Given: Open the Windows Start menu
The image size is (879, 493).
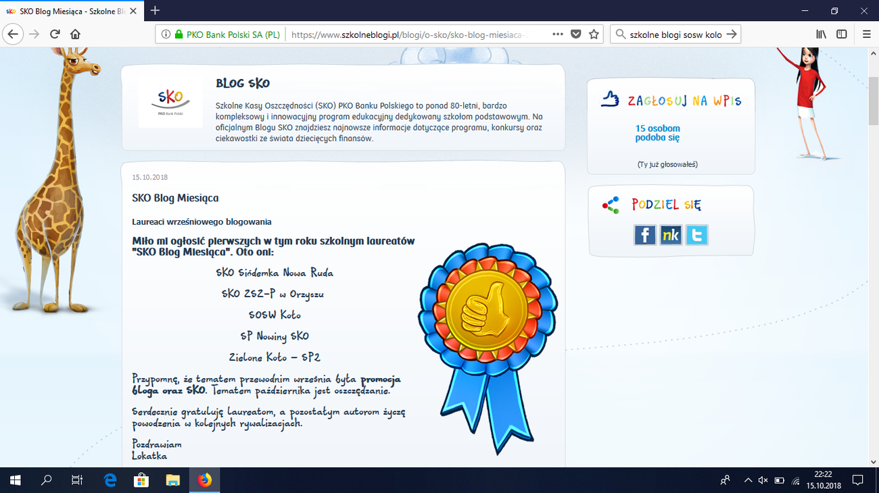Looking at the screenshot, I should (x=16, y=480).
